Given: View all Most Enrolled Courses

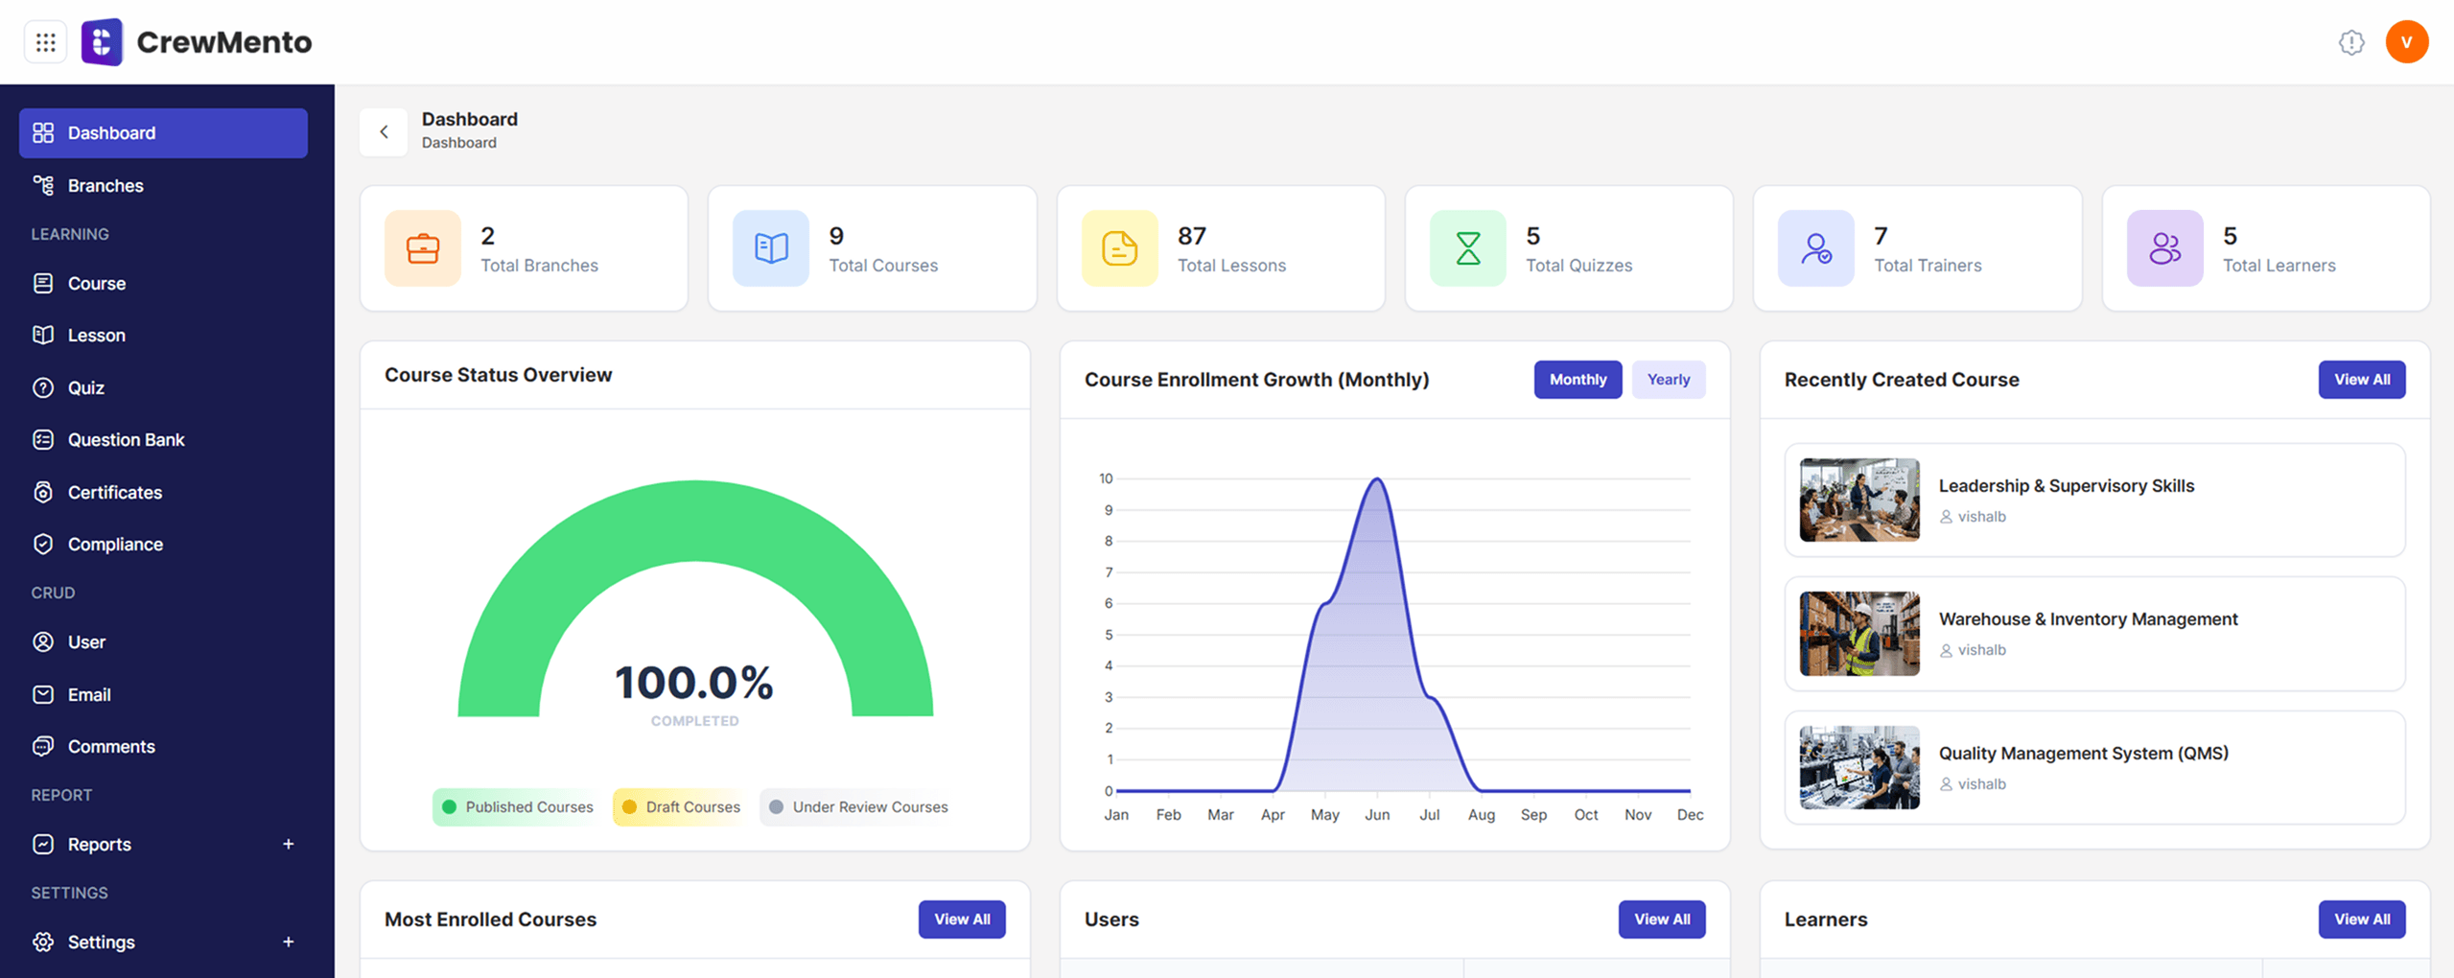Looking at the screenshot, I should [x=962, y=920].
